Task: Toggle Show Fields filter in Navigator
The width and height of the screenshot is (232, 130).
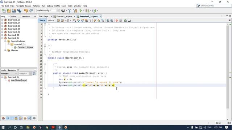Action: (x=8, y=118)
